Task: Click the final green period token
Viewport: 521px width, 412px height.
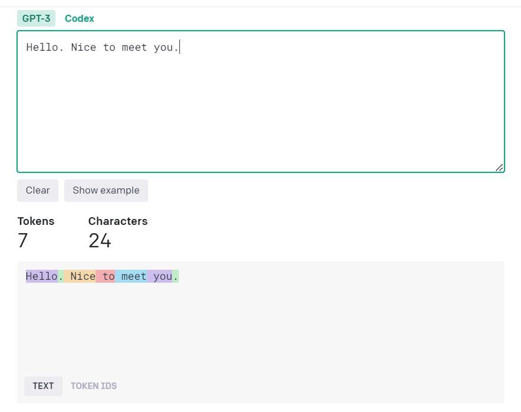Action: point(176,276)
